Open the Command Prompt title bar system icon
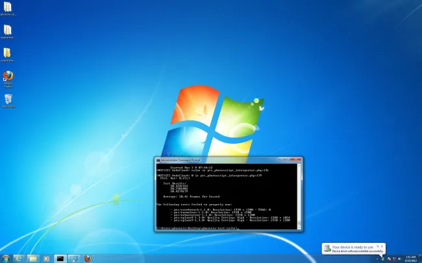 (158, 161)
